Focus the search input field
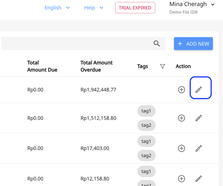This screenshot has height=186, width=223. (x=83, y=44)
